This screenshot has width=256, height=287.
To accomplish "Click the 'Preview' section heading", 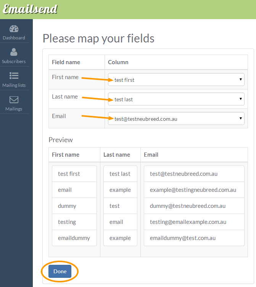I will pyautogui.click(x=61, y=140).
